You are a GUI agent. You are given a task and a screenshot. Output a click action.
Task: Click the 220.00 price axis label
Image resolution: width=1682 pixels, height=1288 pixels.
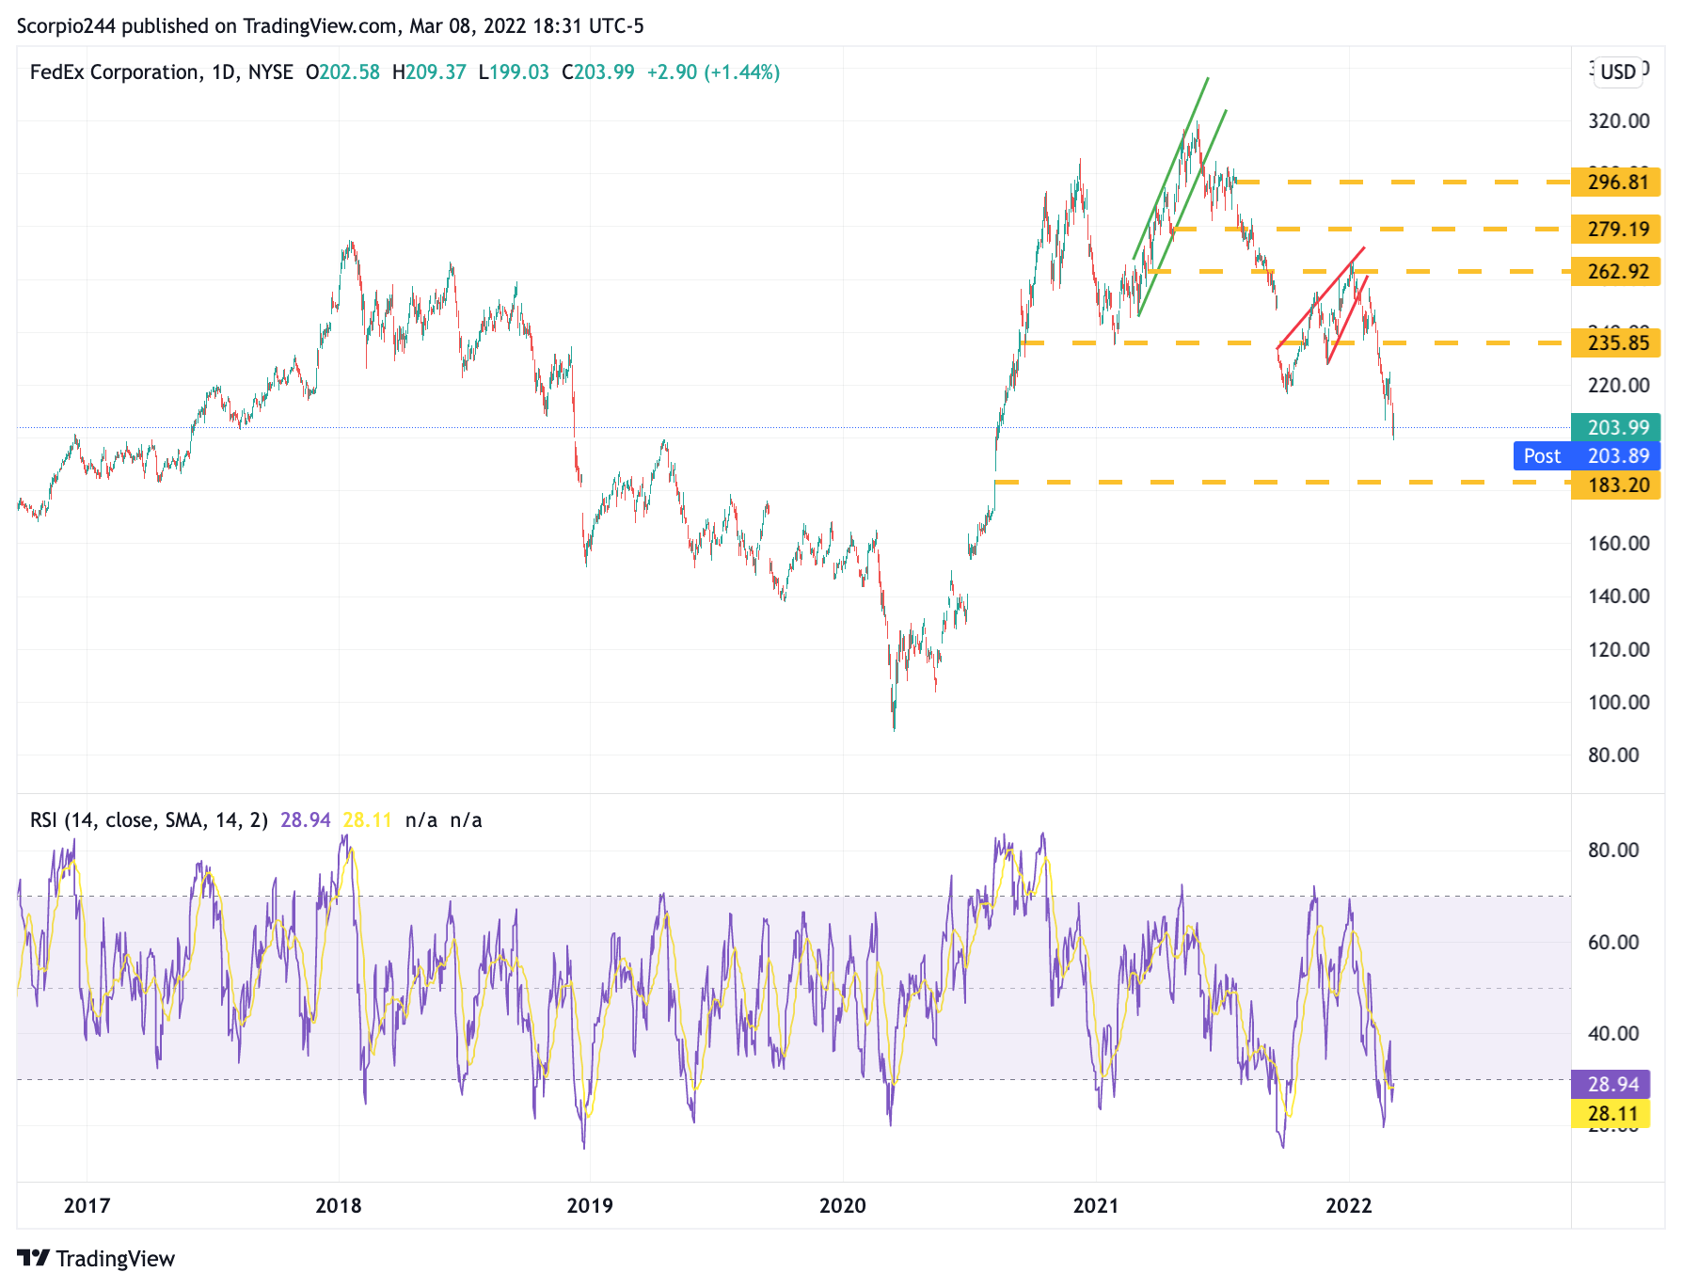[x=1618, y=386]
